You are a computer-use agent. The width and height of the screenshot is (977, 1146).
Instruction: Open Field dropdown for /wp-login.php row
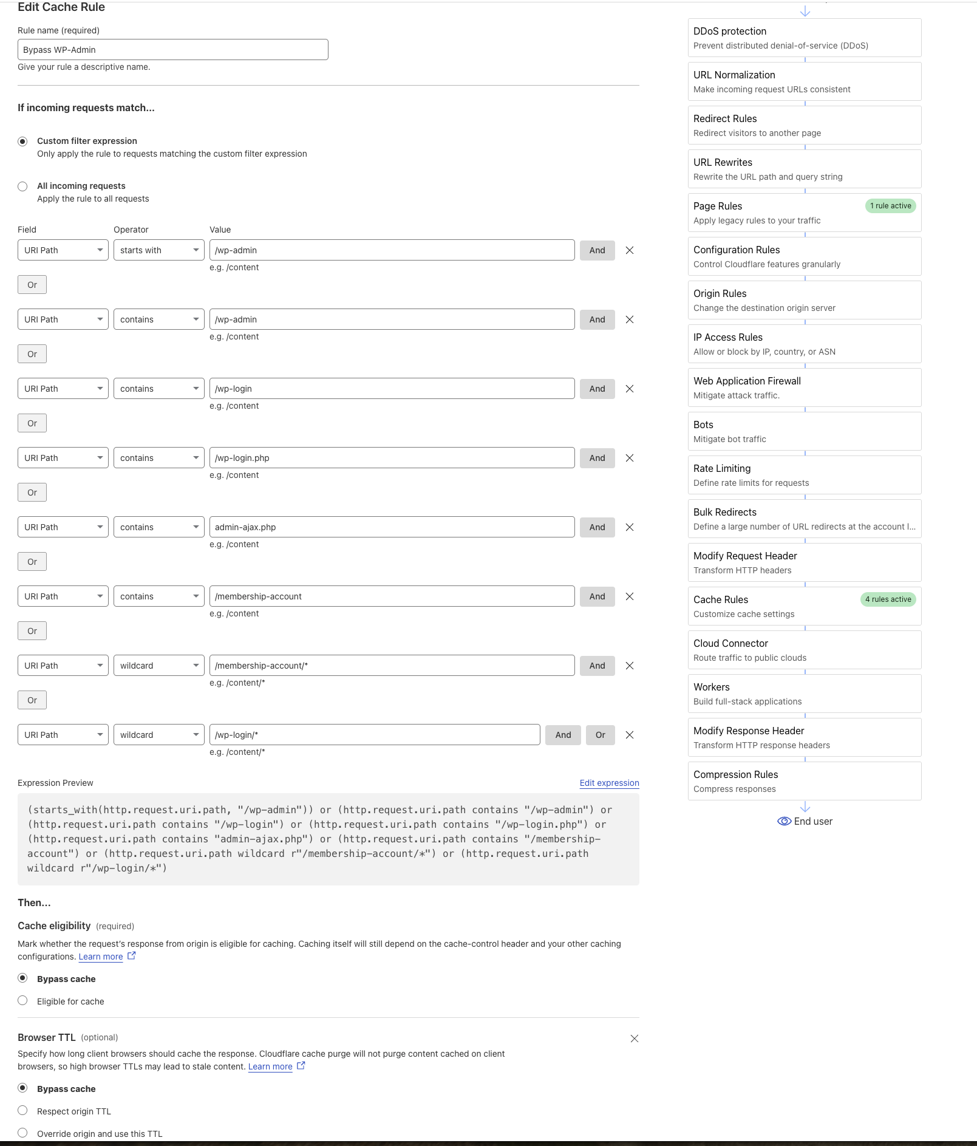coord(63,458)
